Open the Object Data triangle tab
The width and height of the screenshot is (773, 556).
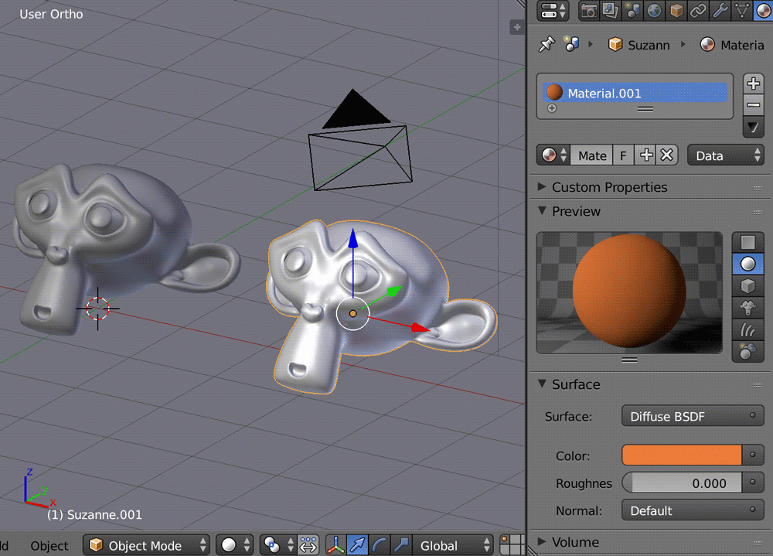point(742,10)
